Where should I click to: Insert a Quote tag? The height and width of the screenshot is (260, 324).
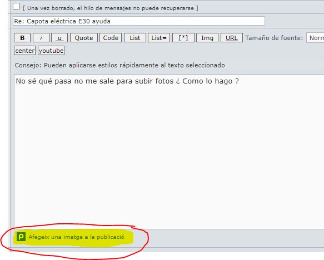click(84, 38)
